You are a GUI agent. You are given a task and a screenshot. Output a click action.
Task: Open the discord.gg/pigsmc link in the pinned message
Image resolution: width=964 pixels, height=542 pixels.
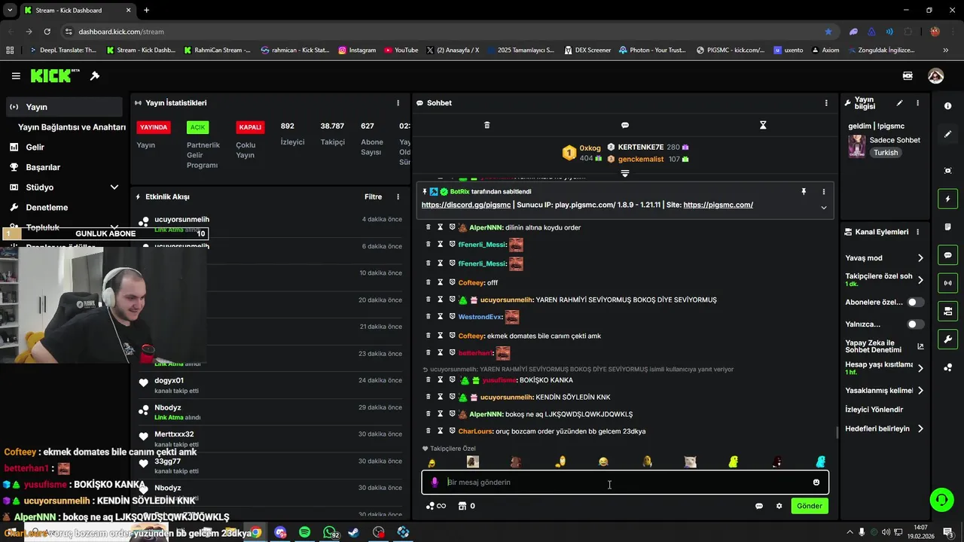point(465,205)
